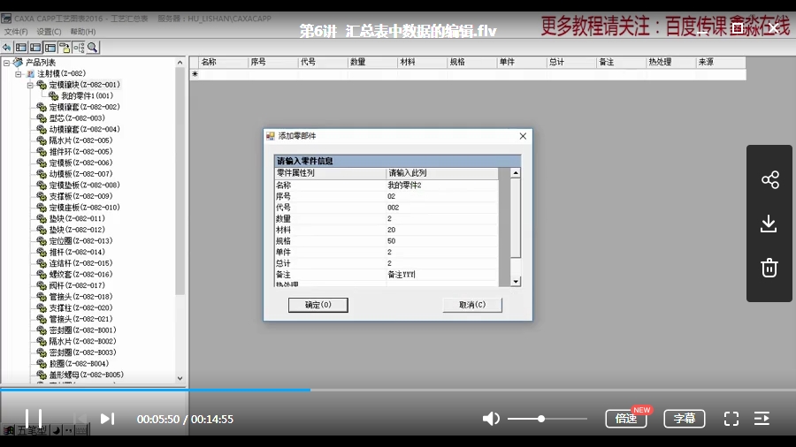
Task: Select 螺纹套(Z-082-016) in the tree
Action: (x=80, y=274)
